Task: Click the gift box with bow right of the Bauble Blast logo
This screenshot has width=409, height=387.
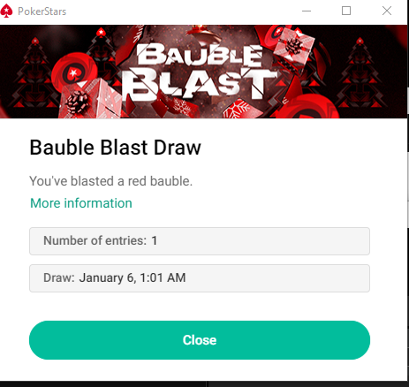Action: point(293,48)
